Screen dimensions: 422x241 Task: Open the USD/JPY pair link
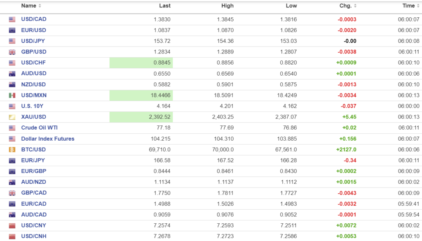(34, 41)
